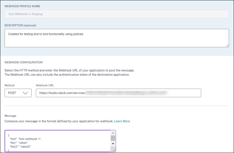Click the Message box scrollbar thumb
The height and width of the screenshot is (153, 234).
pos(113,138)
